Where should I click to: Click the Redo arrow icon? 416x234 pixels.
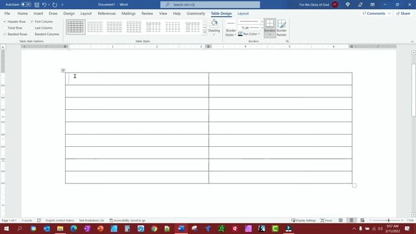tap(55, 5)
